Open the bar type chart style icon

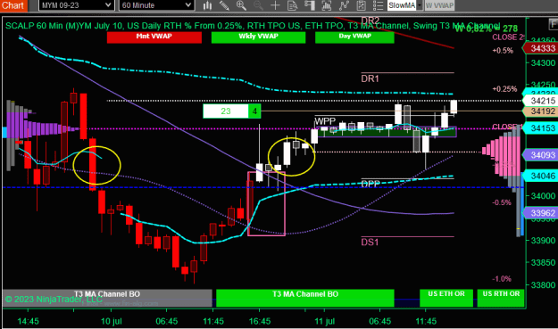click(207, 5)
